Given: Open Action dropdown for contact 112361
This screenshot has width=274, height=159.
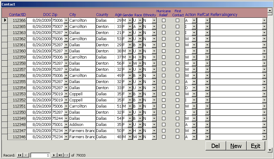Looking at the screenshot, I should (194, 45).
